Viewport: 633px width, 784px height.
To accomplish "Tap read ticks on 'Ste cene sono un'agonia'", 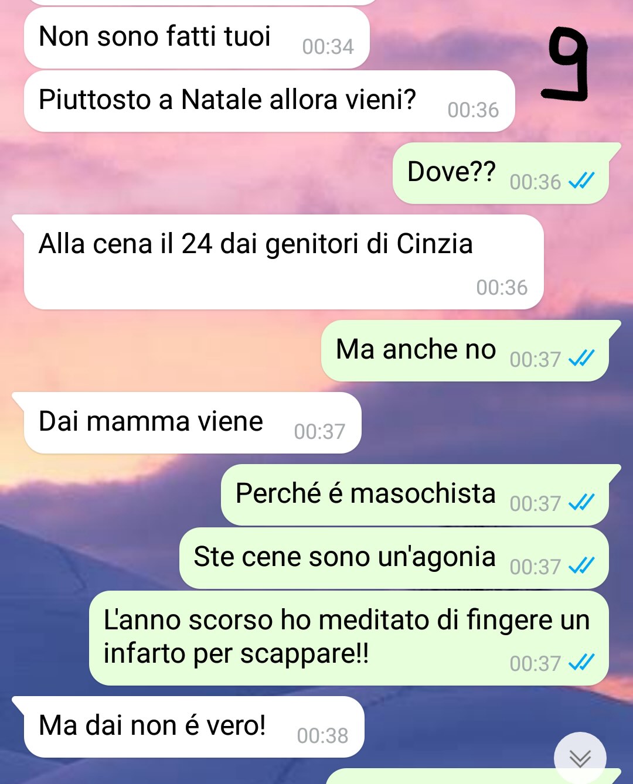I will pyautogui.click(x=581, y=565).
